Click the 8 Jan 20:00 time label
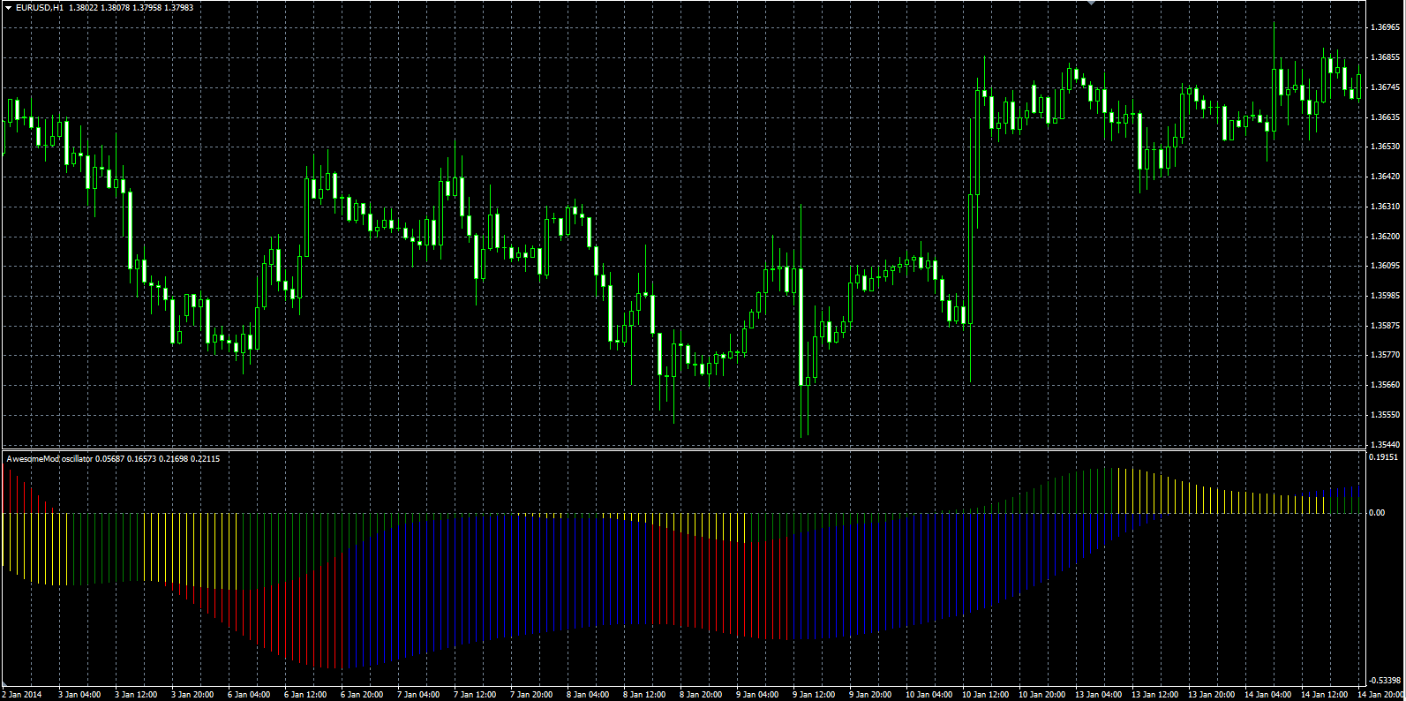This screenshot has height=701, width=1406. tap(701, 695)
